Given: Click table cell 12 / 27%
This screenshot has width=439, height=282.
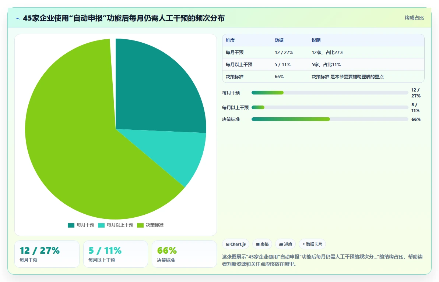Looking at the screenshot, I should tap(284, 53).
